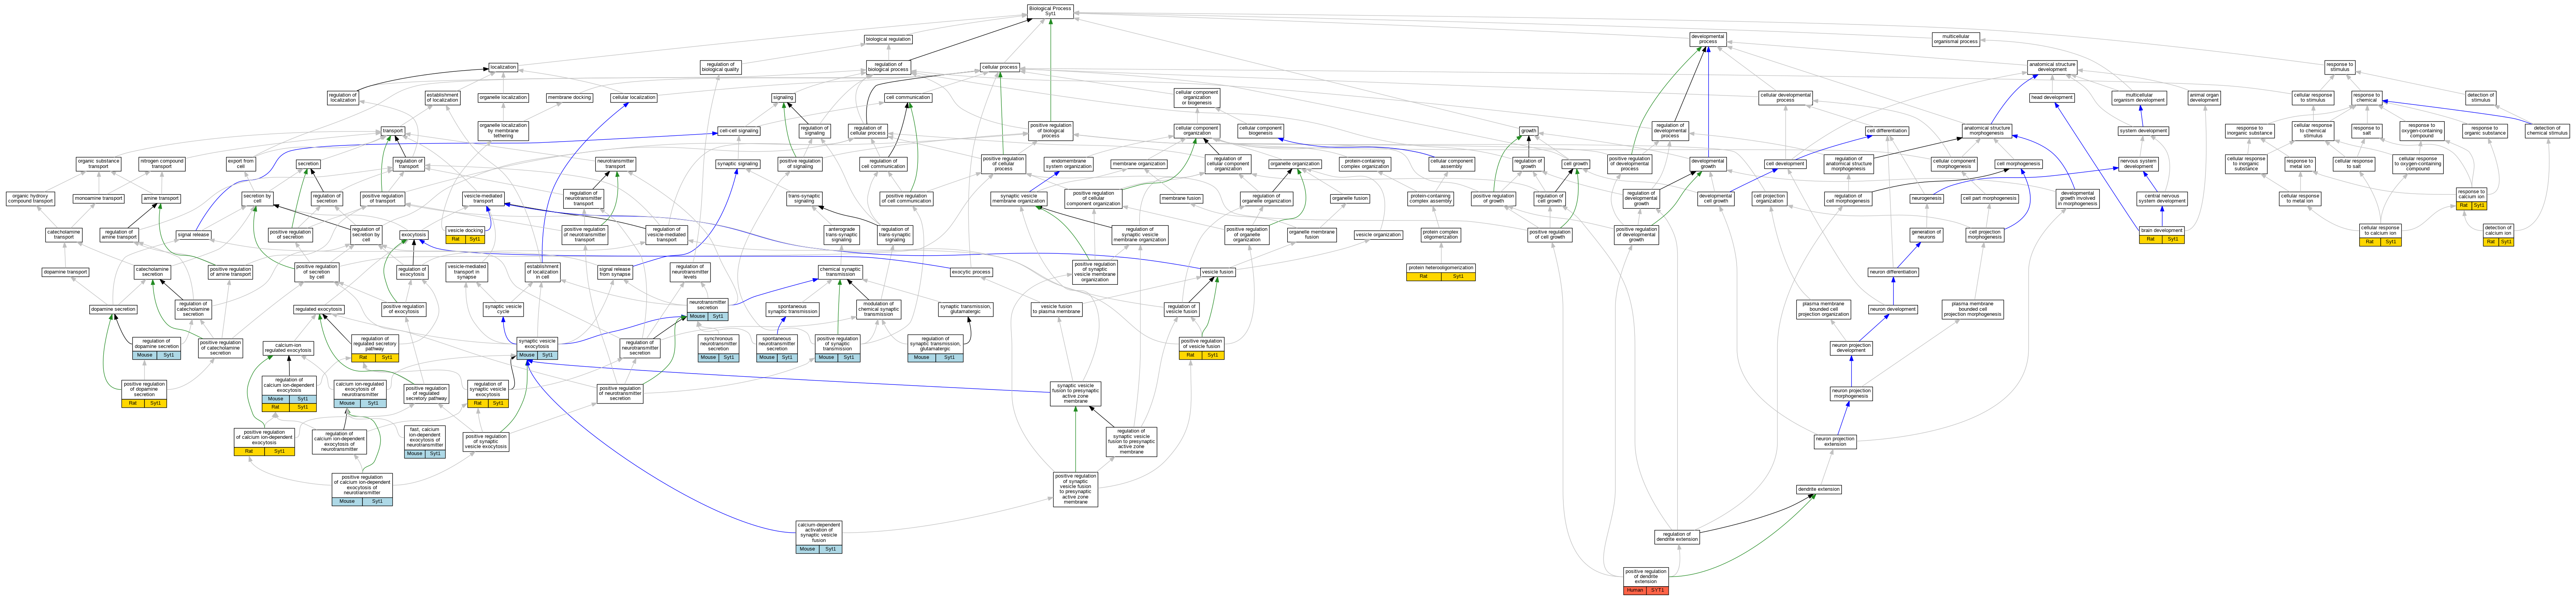2576x599 pixels.
Task: Click 'endomembrane system organization' node
Action: click(x=1069, y=164)
